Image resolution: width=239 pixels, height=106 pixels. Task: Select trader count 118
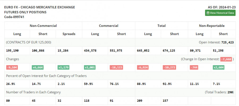point(87,101)
